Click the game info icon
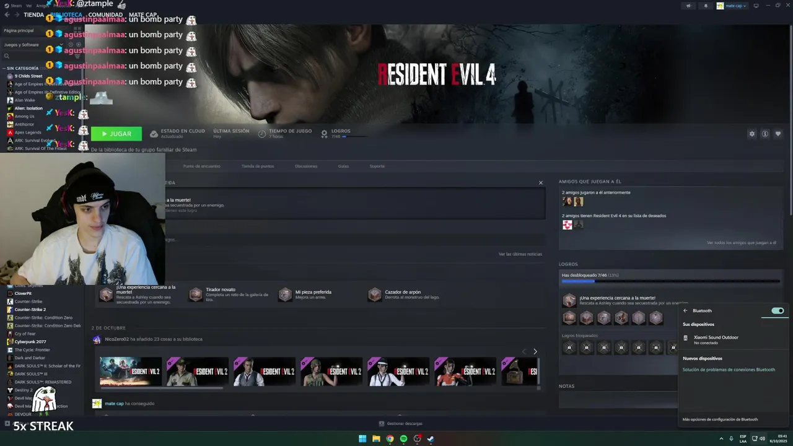This screenshot has width=793, height=446. (x=765, y=134)
